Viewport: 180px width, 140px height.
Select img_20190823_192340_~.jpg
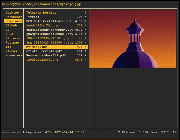click(56, 42)
